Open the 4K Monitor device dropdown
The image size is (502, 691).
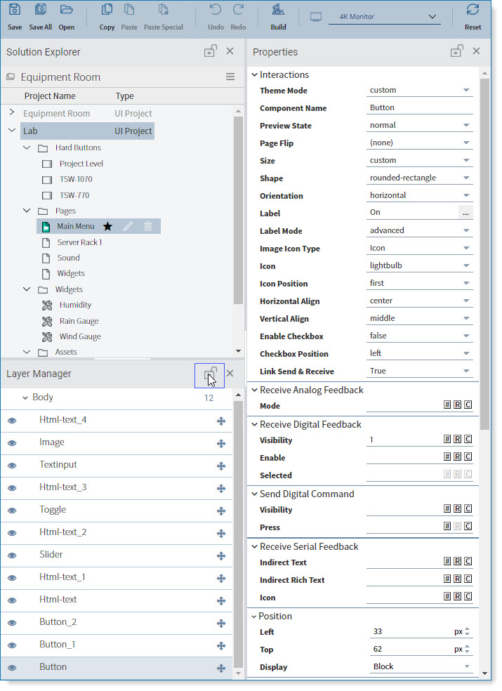click(x=384, y=17)
